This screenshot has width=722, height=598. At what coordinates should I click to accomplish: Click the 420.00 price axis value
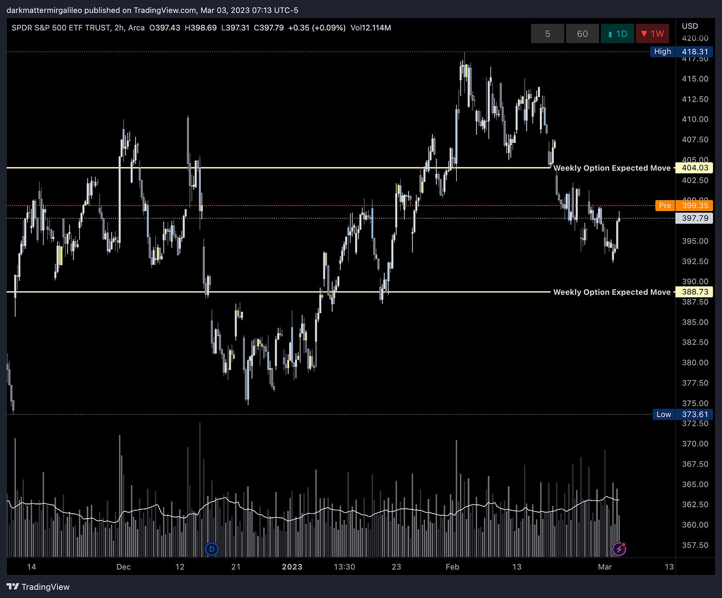tap(695, 38)
